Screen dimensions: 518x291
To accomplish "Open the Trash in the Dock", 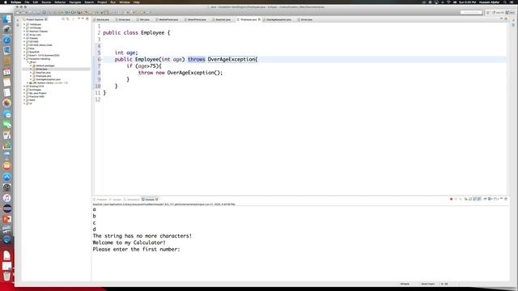I will pyautogui.click(x=6, y=276).
